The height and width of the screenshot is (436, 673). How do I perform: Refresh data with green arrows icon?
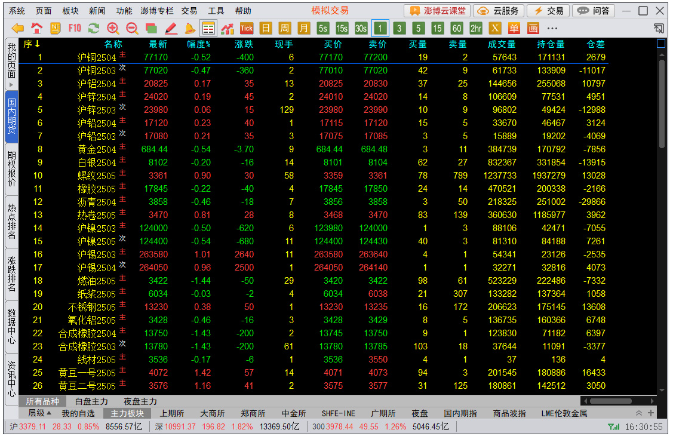tap(94, 29)
